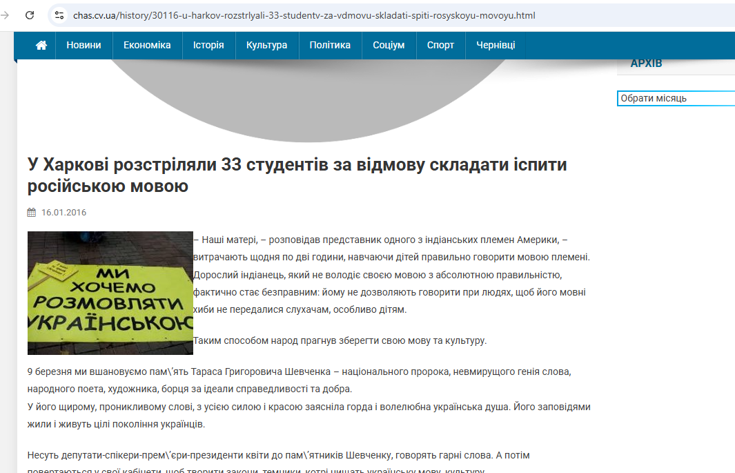Open the Спорт section

click(440, 45)
